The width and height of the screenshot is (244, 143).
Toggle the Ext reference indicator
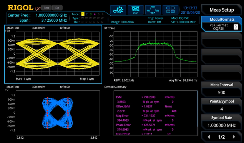click(57, 8)
